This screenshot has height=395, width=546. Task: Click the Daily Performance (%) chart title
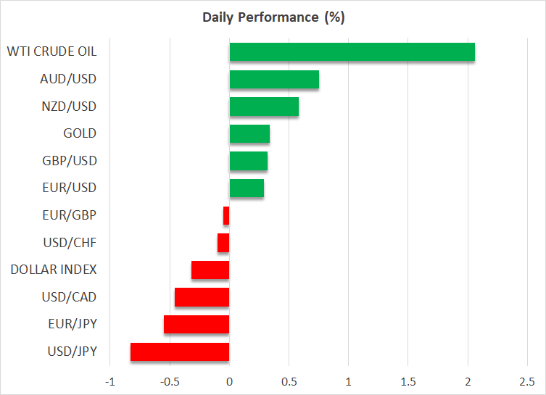pos(273,17)
